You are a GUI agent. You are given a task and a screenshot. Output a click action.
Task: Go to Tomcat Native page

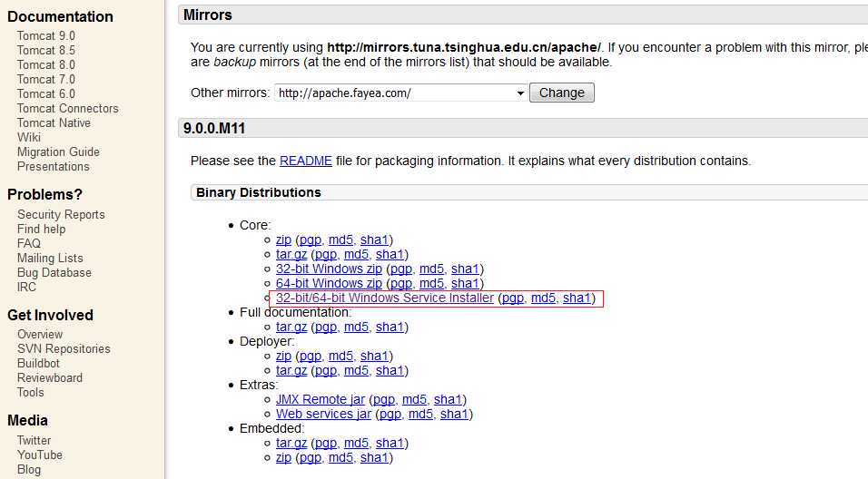tap(54, 122)
